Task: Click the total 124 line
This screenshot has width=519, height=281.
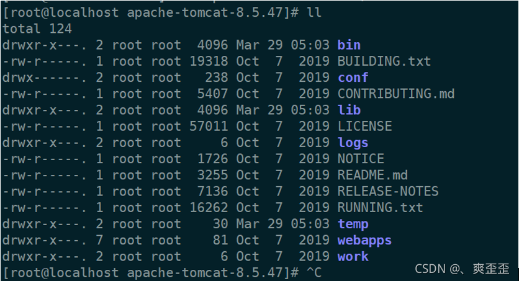Action: click(37, 29)
